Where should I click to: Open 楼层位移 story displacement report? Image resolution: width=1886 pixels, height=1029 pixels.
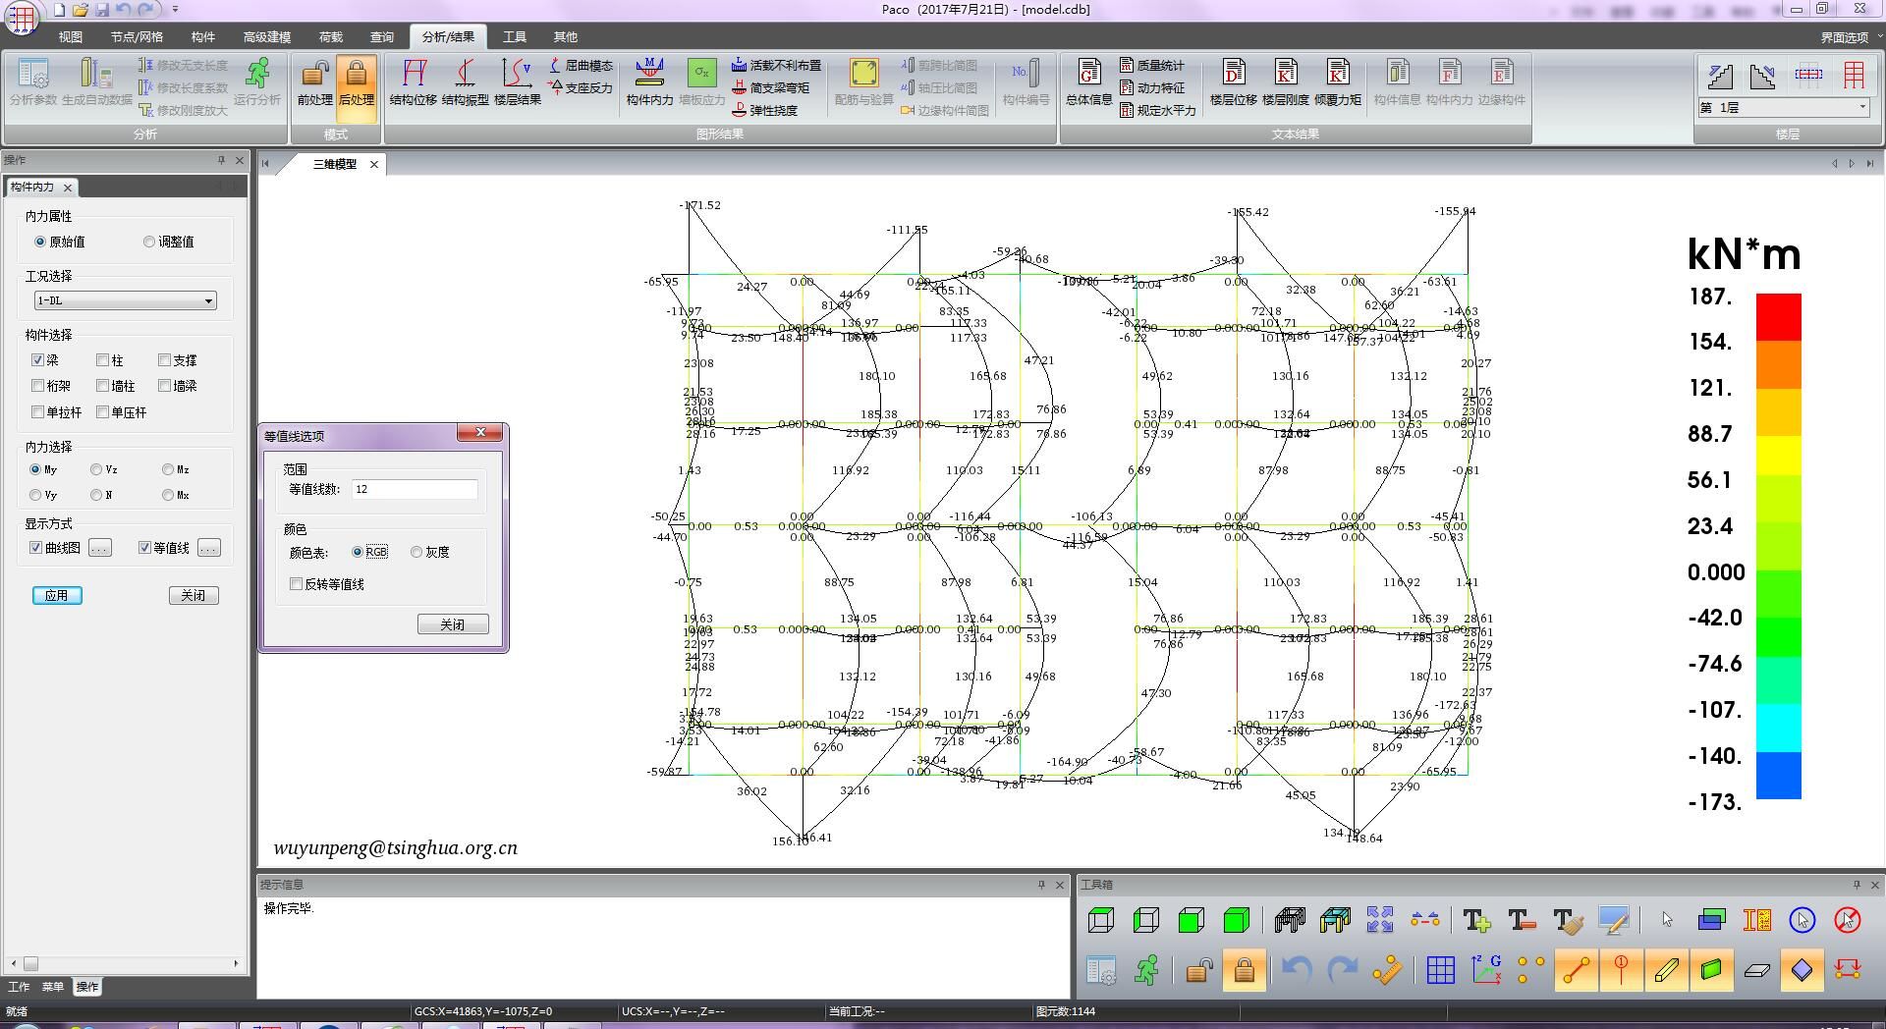[x=1233, y=81]
